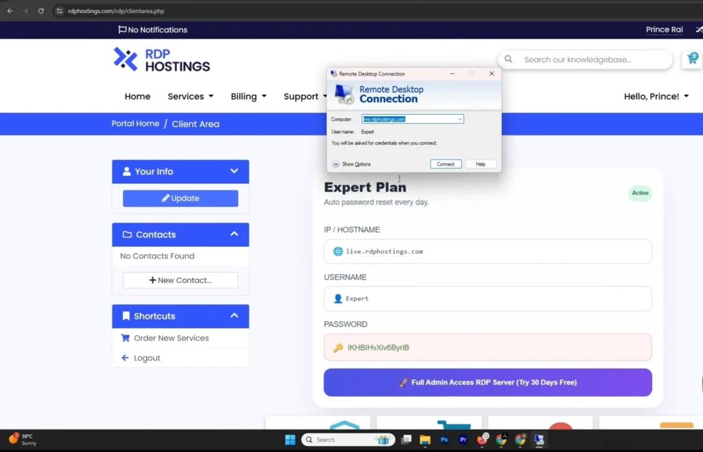The height and width of the screenshot is (452, 703).
Task: Click No Notifications text in top bar
Action: point(158,30)
